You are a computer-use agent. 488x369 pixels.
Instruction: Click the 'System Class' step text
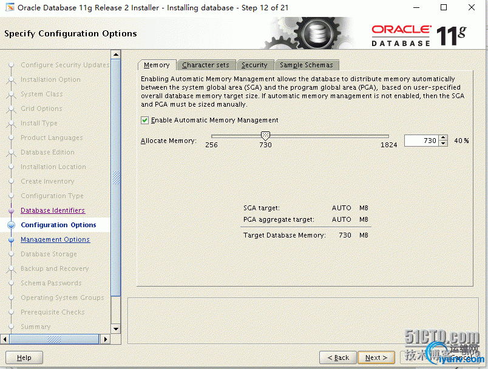tap(42, 94)
